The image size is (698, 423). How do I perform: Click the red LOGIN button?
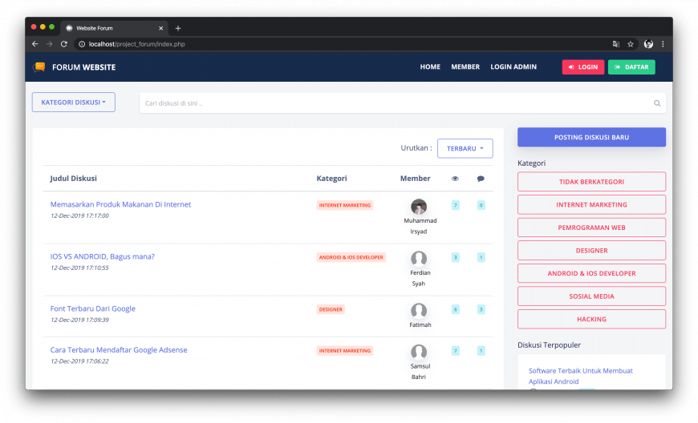click(582, 67)
